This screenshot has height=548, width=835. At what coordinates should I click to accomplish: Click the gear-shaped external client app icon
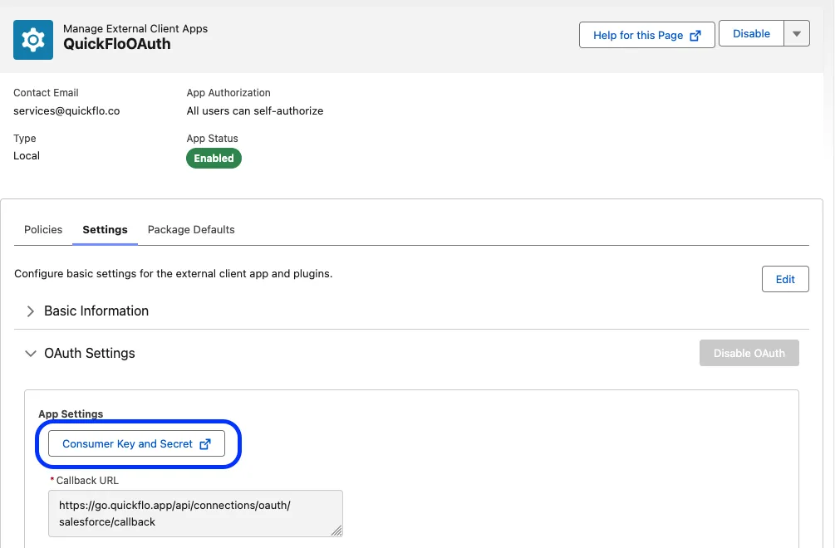(32, 39)
